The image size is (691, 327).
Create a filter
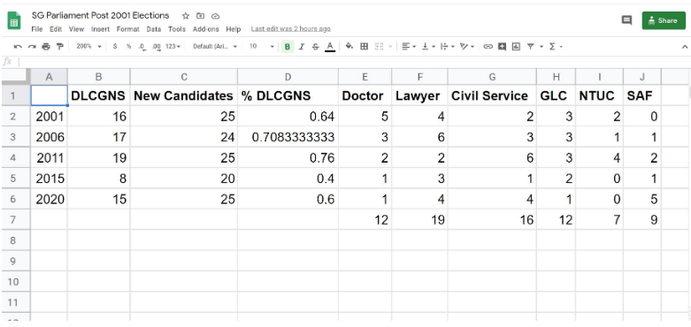coord(531,46)
